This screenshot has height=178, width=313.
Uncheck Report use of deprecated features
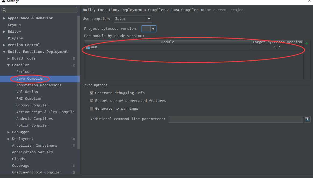click(x=92, y=101)
